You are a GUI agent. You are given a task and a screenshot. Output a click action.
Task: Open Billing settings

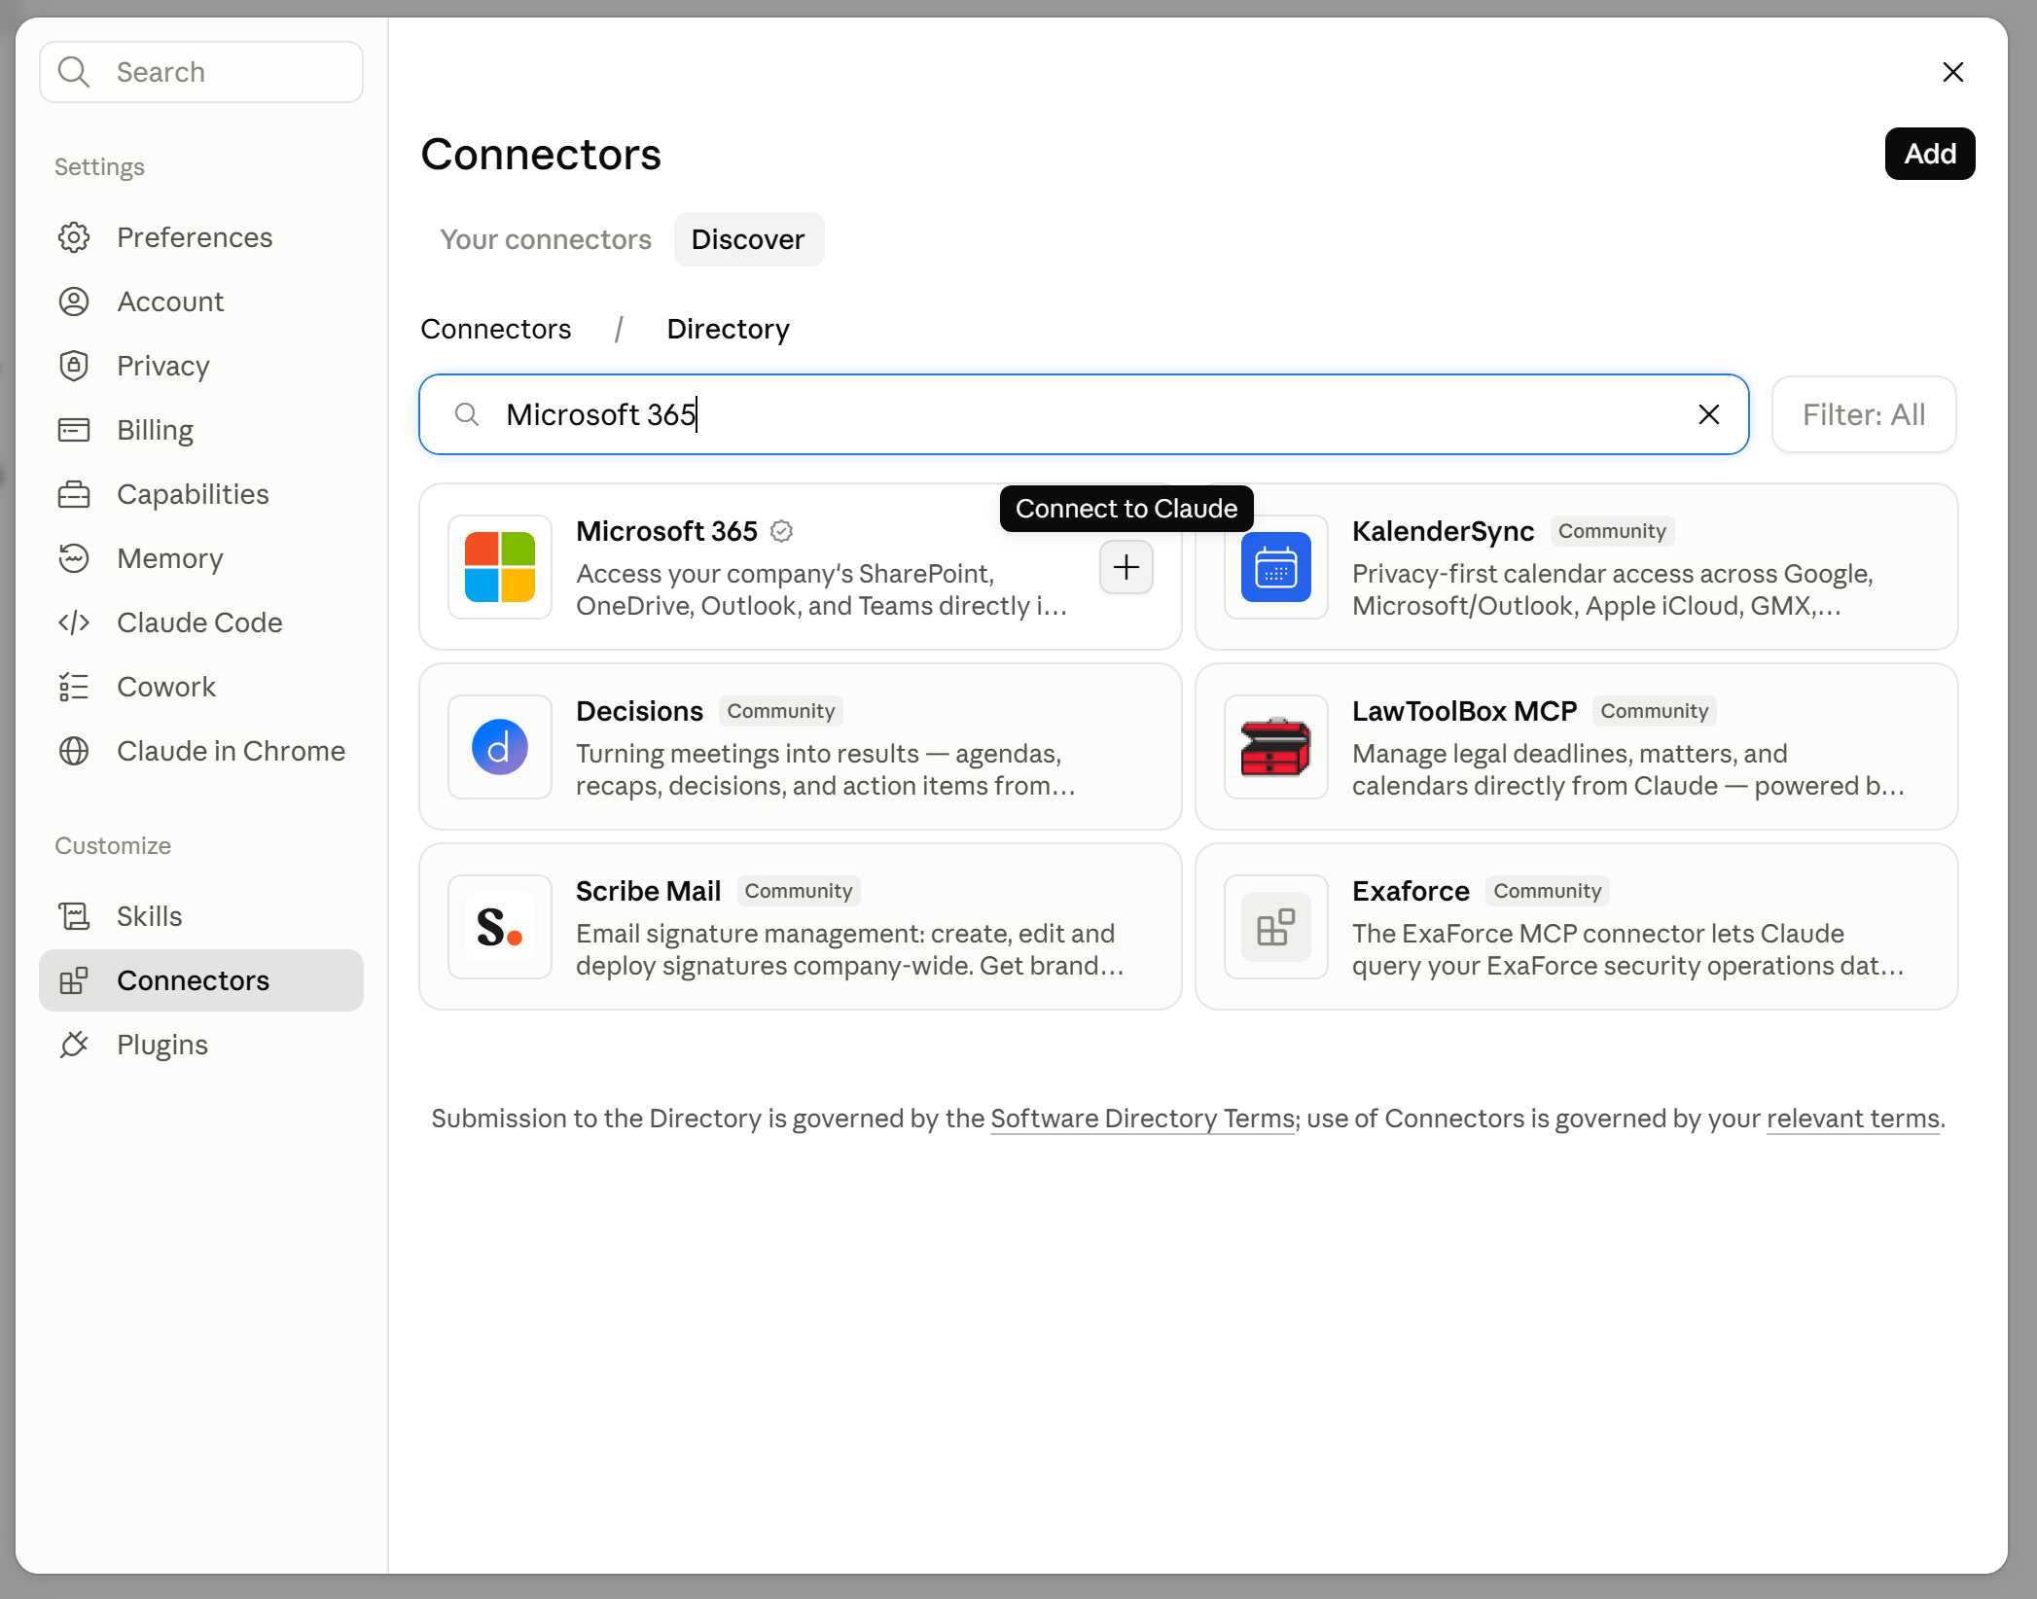pyautogui.click(x=201, y=430)
